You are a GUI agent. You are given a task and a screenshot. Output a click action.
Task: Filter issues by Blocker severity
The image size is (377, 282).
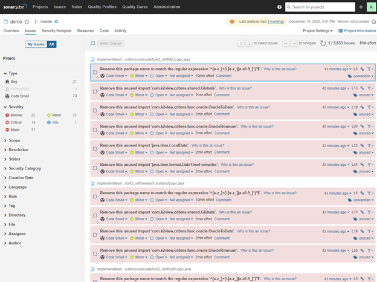17,115
